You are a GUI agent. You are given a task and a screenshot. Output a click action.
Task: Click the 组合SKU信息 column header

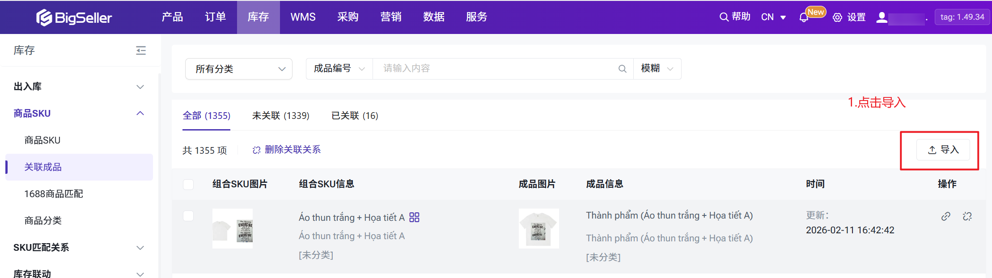tap(326, 184)
